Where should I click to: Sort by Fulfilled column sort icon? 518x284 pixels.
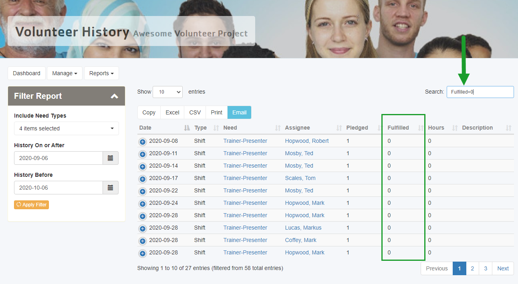click(x=421, y=128)
